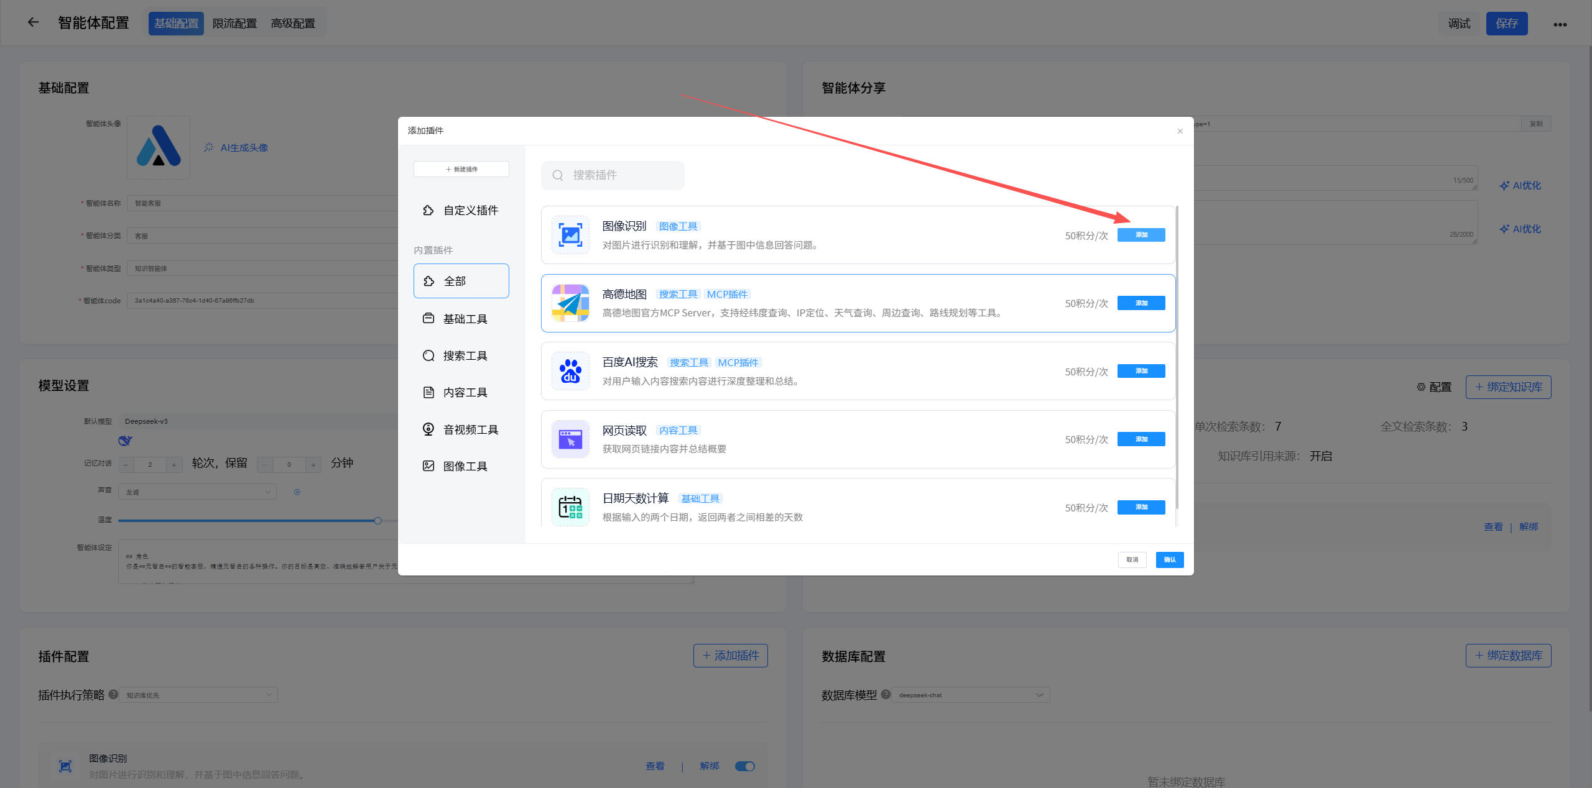Screen dimensions: 1592x788
Task: Open the 插件执行策略 dropdown
Action: [x=198, y=695]
